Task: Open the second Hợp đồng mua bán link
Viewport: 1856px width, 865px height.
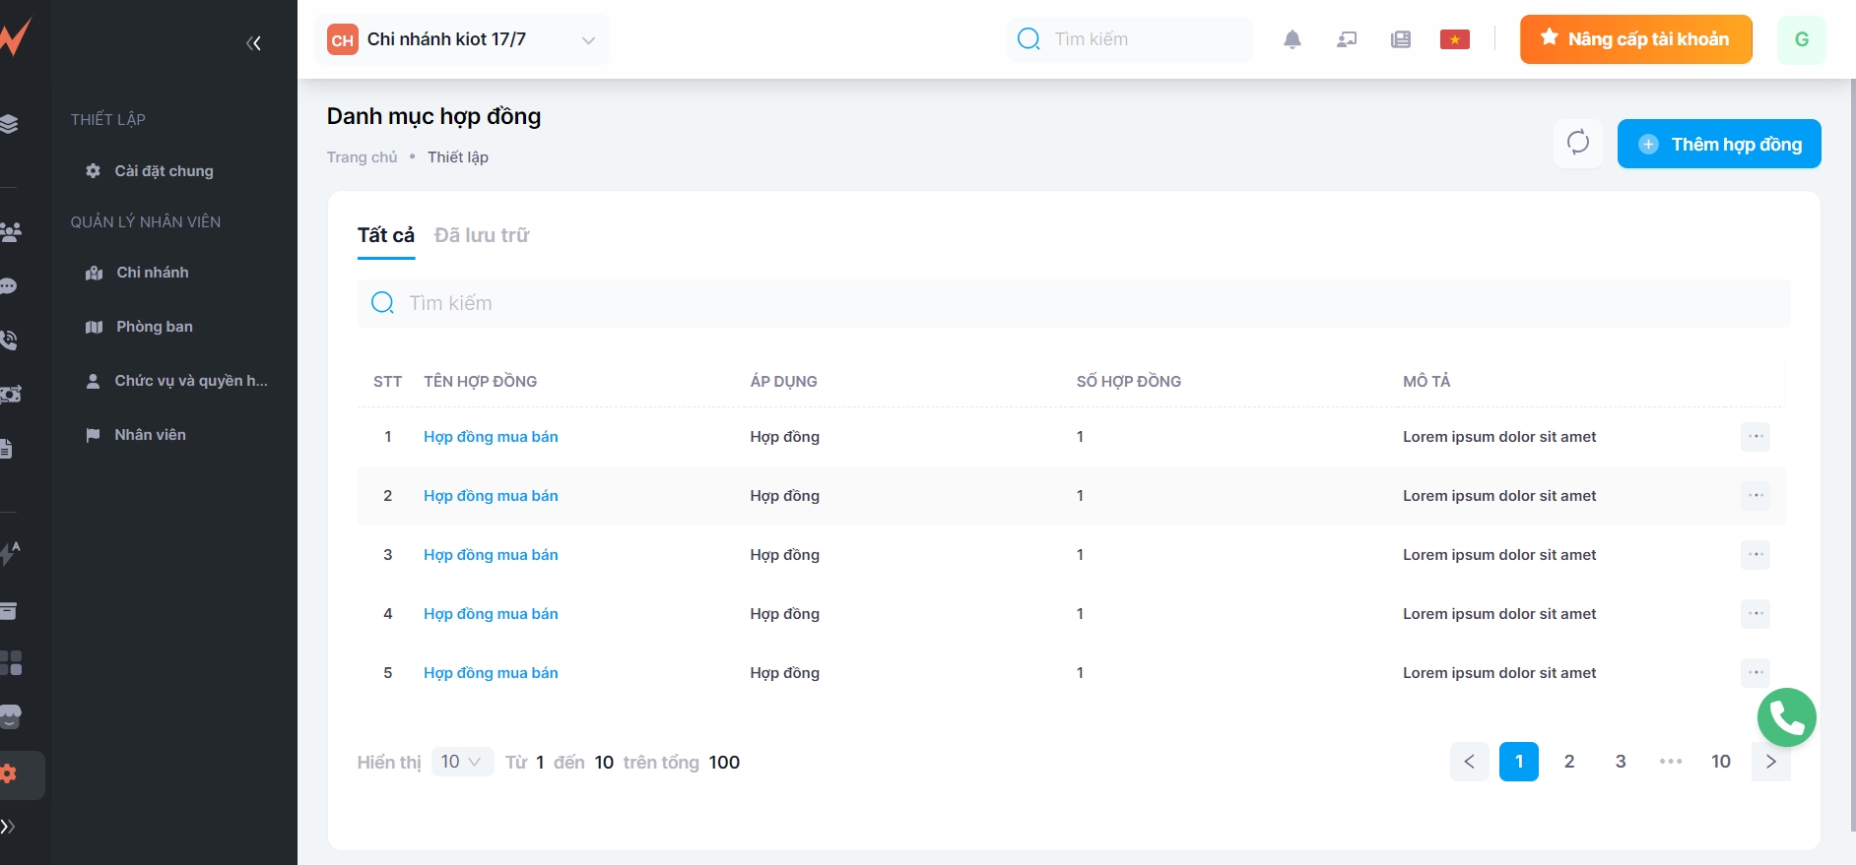Action: (x=491, y=496)
